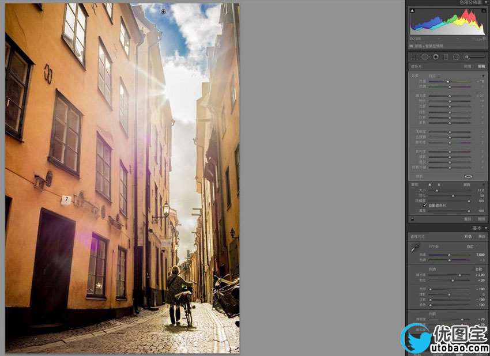
Task: Click the adjustment brush pin in the sky
Action: click(x=163, y=12)
